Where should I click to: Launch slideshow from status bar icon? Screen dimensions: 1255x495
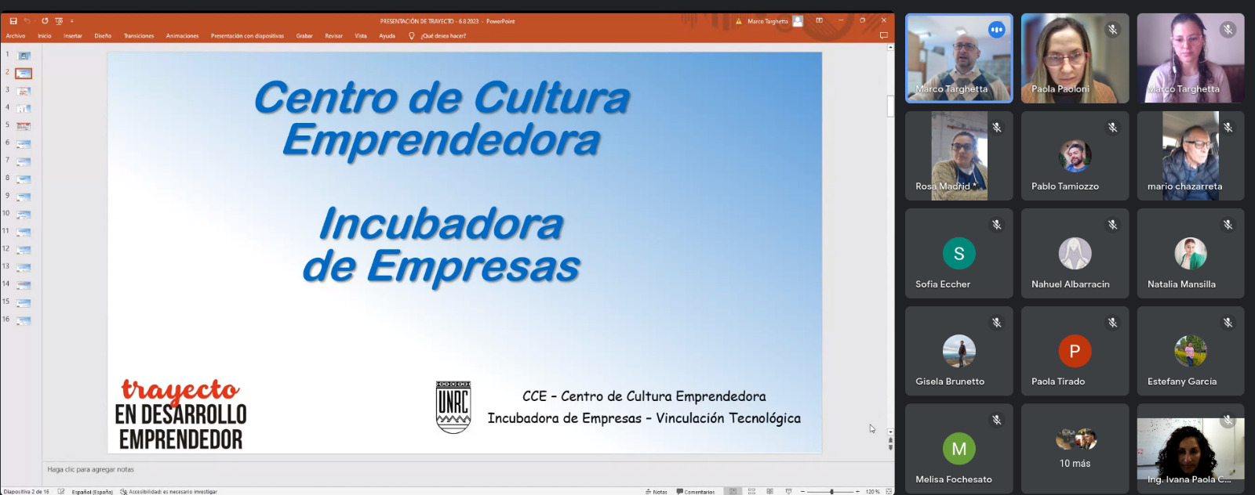[788, 491]
